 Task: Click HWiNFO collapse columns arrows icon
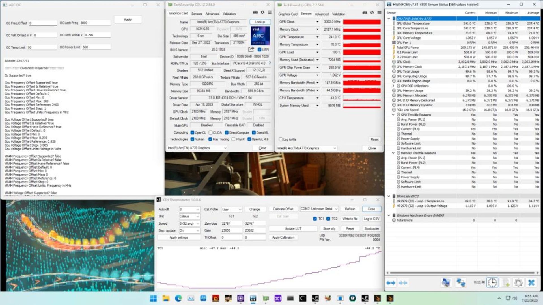(403, 283)
